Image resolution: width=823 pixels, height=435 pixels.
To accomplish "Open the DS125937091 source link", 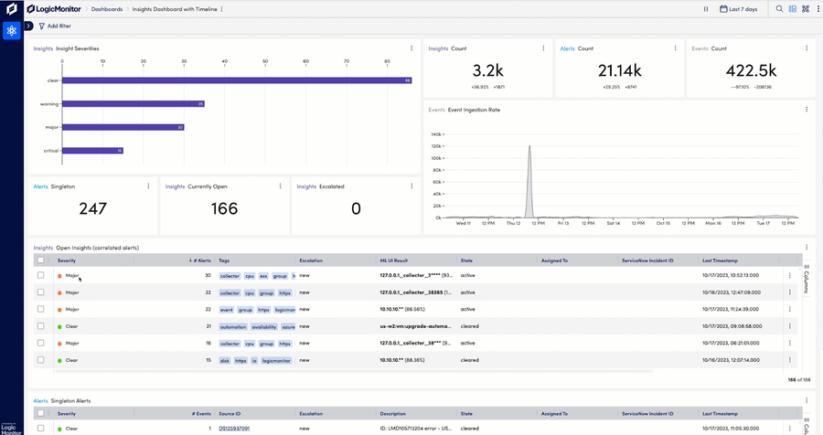I will 234,429.
